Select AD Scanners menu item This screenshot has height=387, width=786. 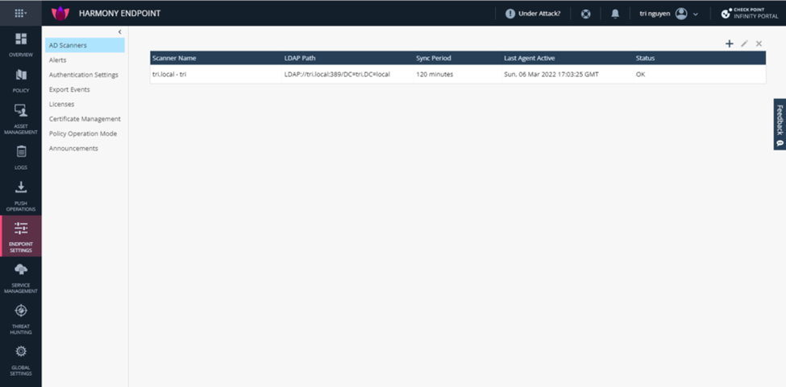[85, 45]
